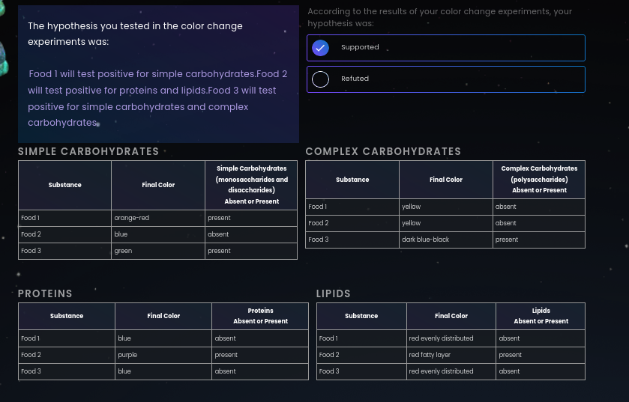Select the Refuted radio option

tap(320, 79)
